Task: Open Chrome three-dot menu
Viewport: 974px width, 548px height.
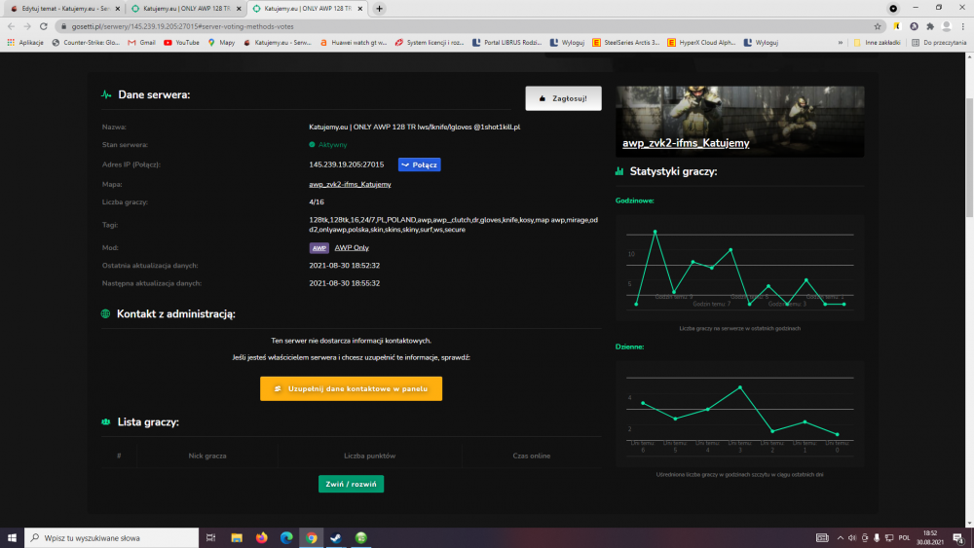Action: pos(963,26)
